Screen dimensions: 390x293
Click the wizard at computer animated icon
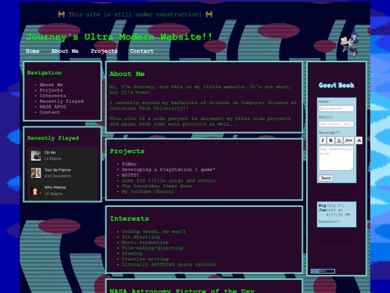[x=350, y=43]
